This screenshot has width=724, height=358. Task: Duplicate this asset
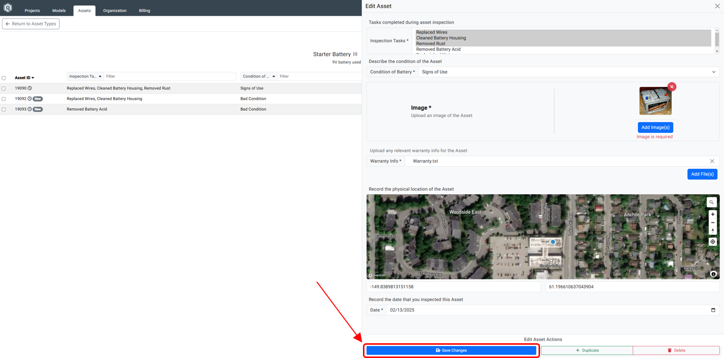click(587, 351)
